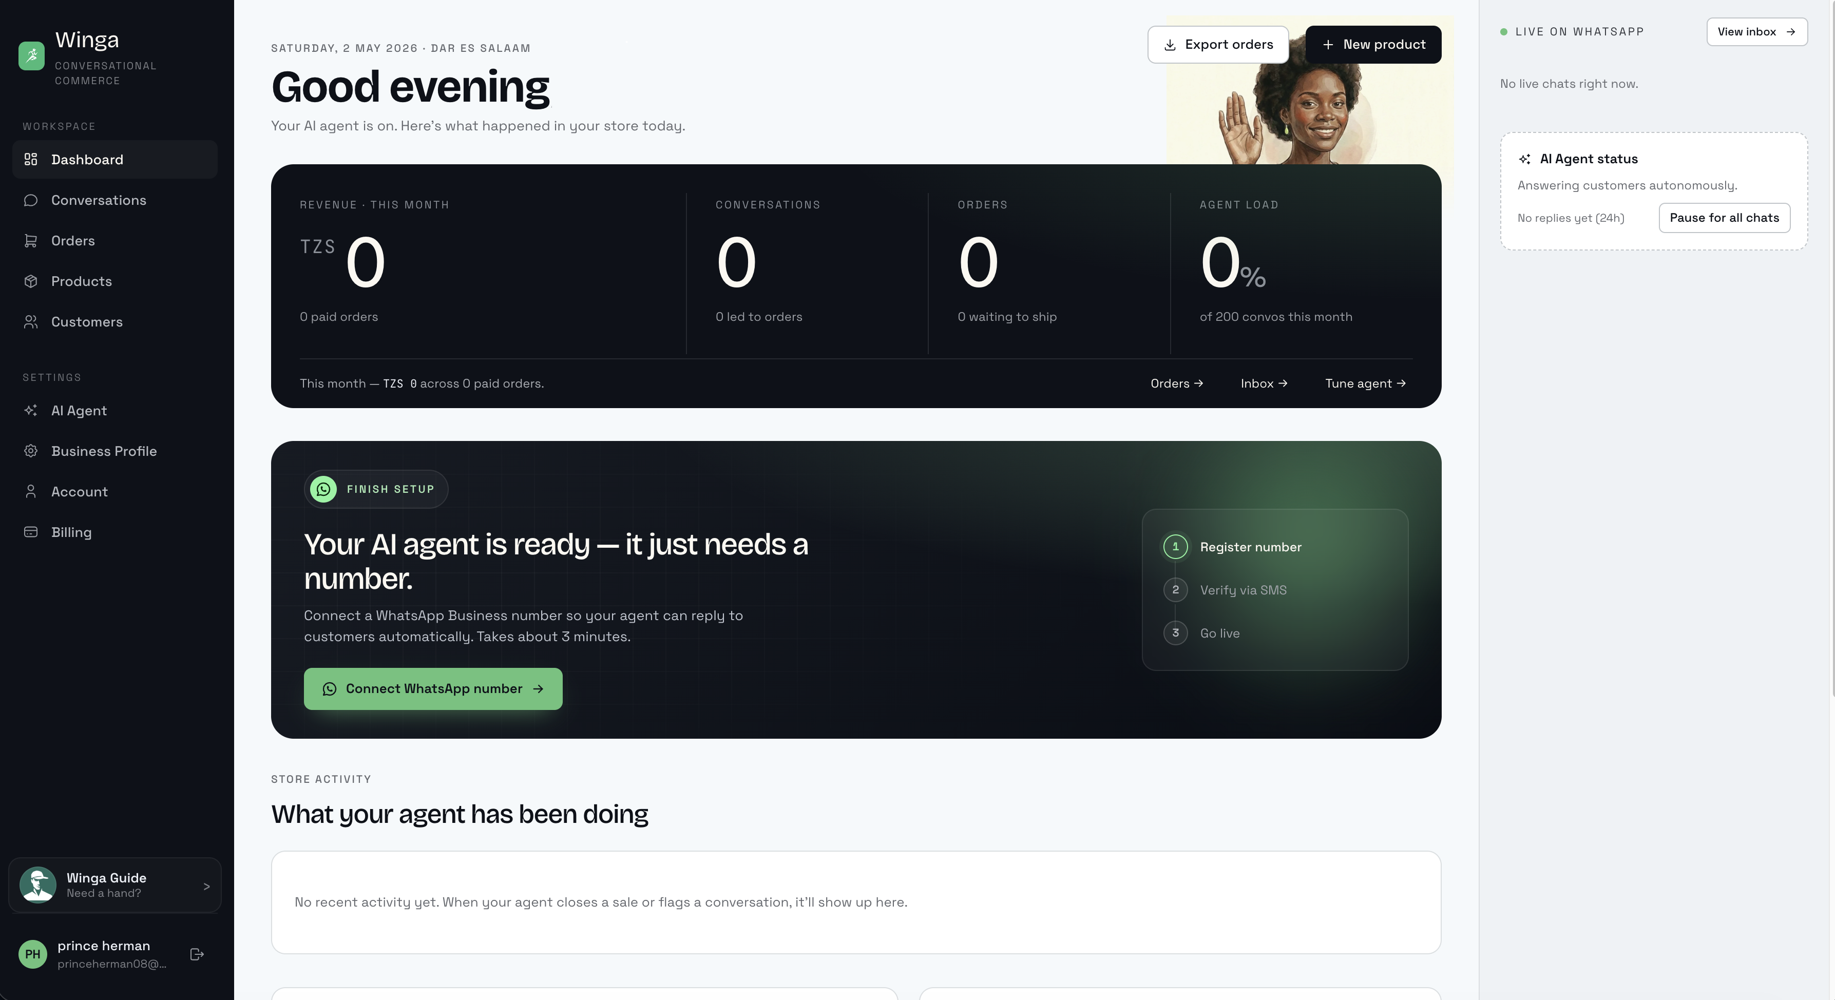Open Customers from the sidebar
1835x1000 pixels.
[114, 322]
